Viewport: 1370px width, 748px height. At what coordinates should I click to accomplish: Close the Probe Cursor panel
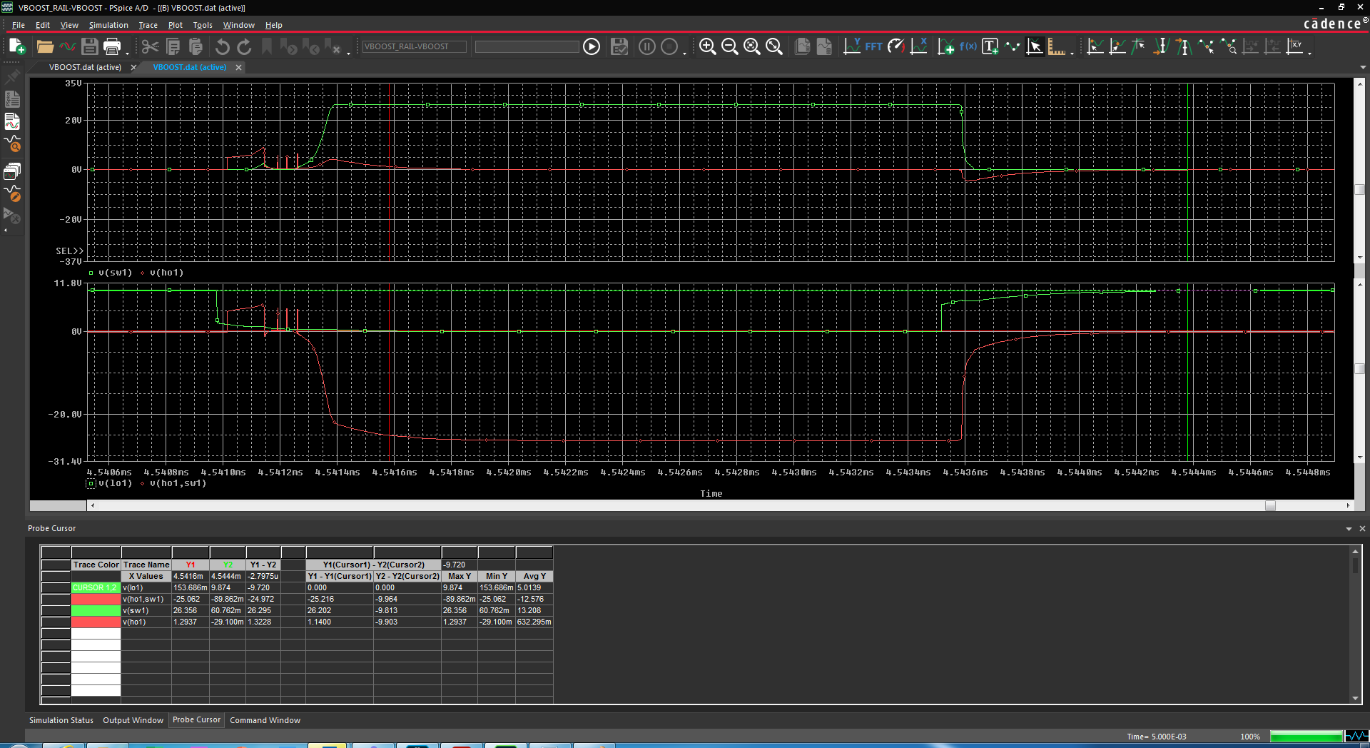pyautogui.click(x=1362, y=529)
